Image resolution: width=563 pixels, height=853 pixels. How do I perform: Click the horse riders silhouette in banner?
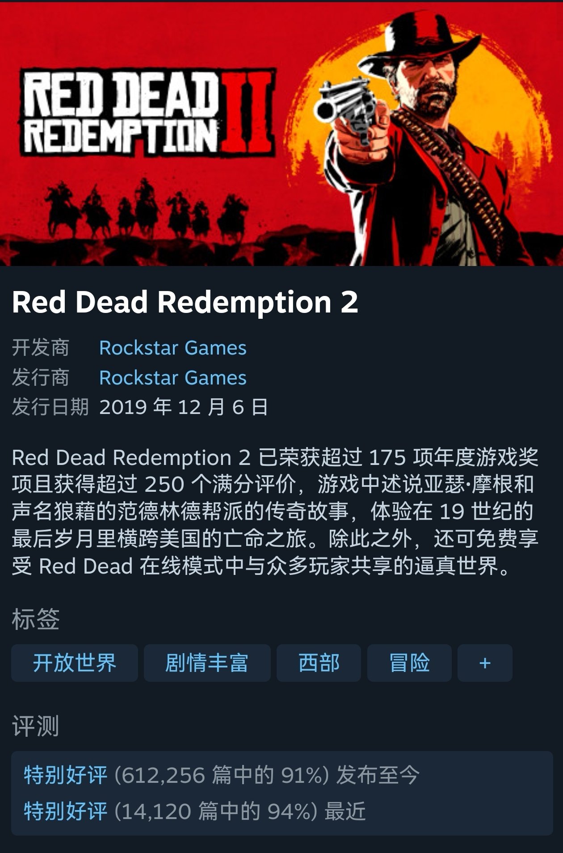[147, 209]
